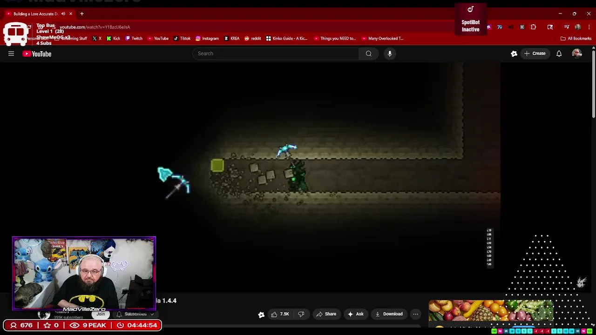Open the KREA bookmark

231,39
